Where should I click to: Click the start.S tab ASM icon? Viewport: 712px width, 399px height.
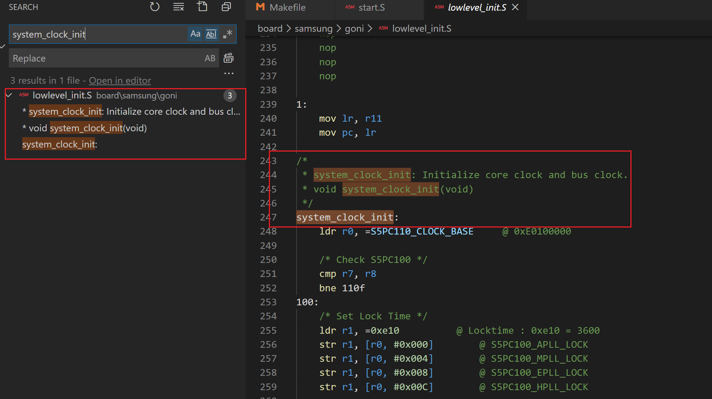click(350, 7)
